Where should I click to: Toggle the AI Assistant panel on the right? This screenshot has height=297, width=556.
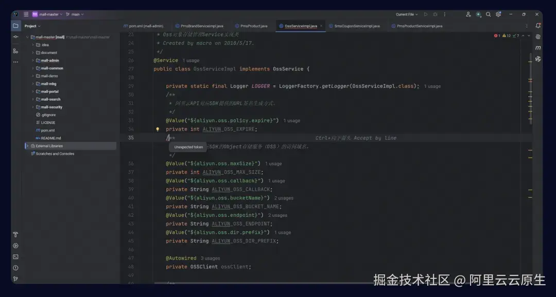tap(538, 59)
